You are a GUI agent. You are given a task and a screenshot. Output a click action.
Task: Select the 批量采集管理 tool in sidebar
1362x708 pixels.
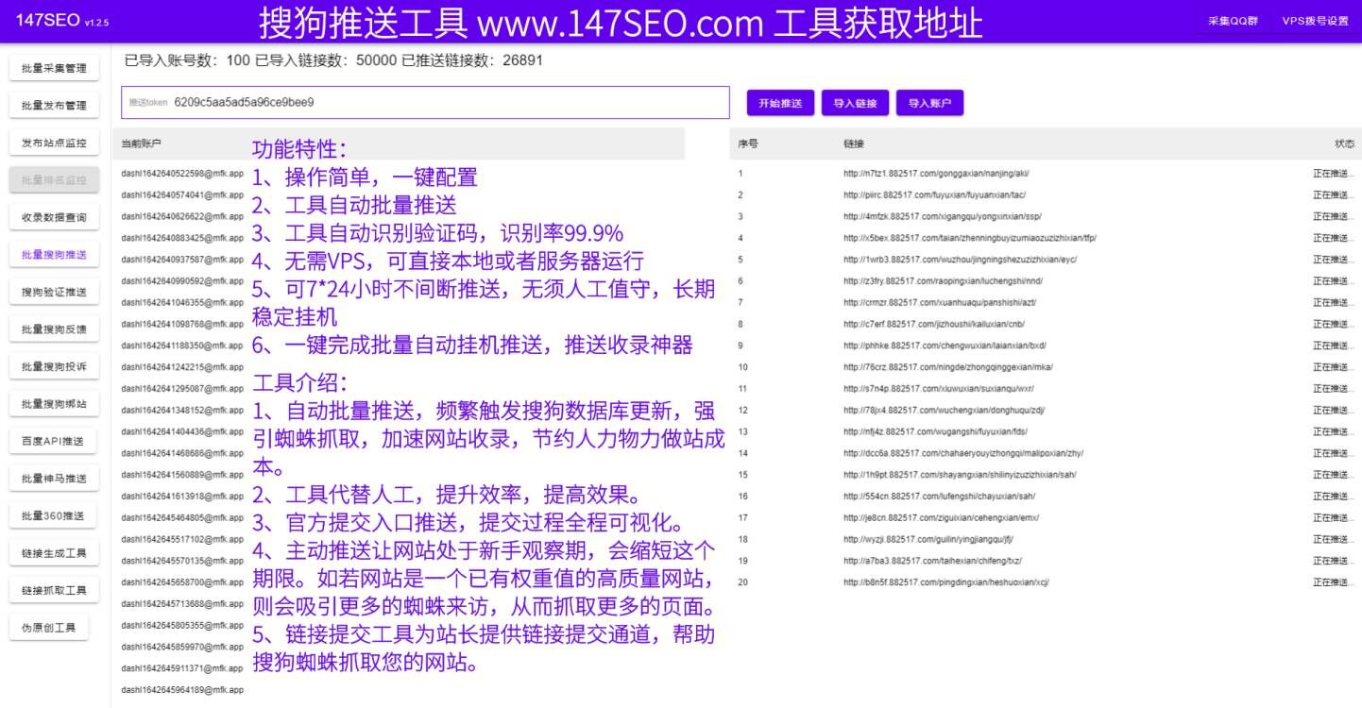54,67
